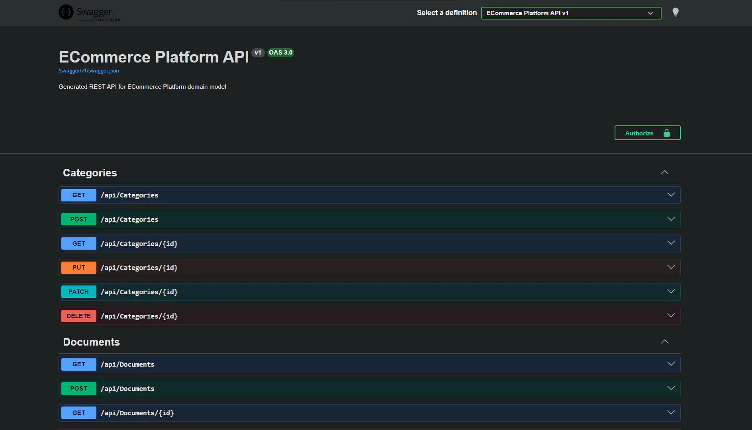Click /api/Categories/{id} path in PUT row
Image resolution: width=752 pixels, height=430 pixels.
[139, 268]
